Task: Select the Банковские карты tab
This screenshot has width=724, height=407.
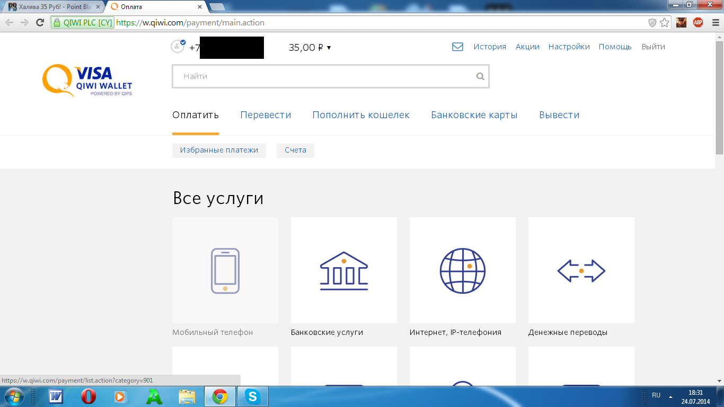Action: point(474,115)
